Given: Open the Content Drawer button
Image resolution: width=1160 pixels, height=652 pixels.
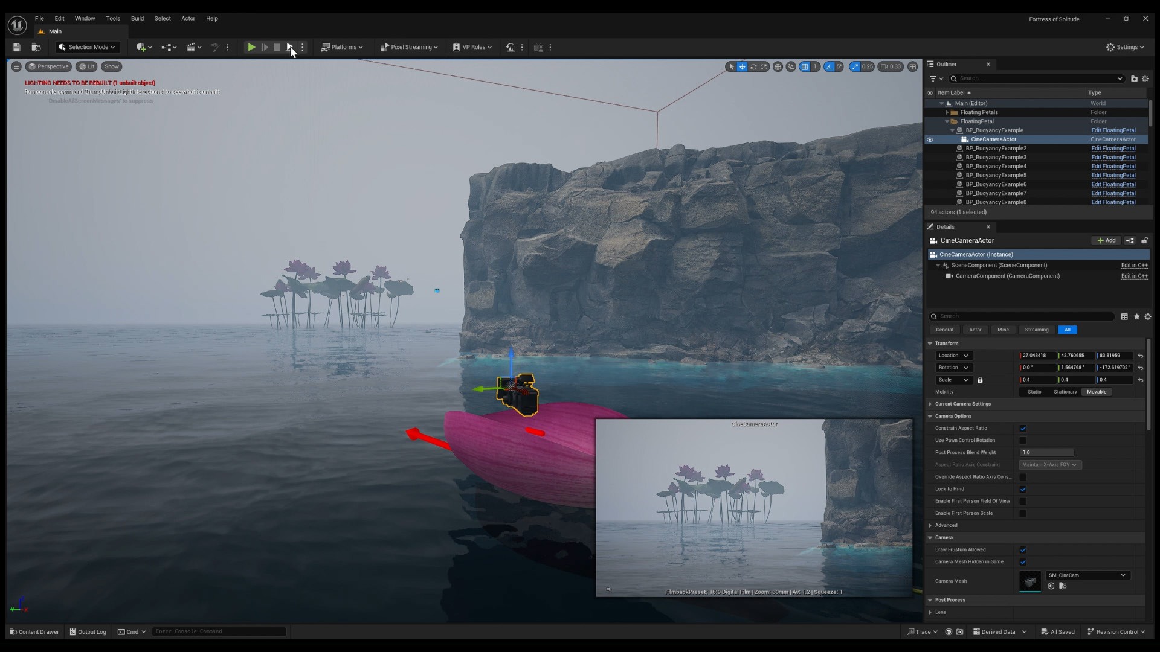Looking at the screenshot, I should tap(34, 632).
